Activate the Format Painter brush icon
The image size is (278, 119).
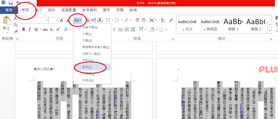[15, 31]
